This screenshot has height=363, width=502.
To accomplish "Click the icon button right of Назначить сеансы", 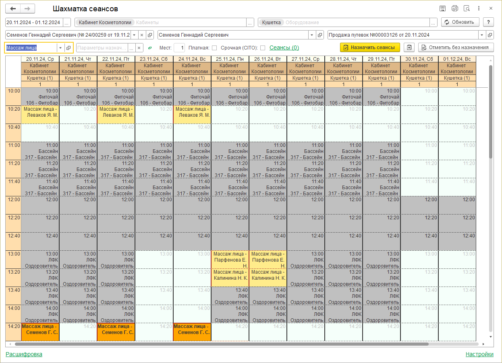I will 409,47.
